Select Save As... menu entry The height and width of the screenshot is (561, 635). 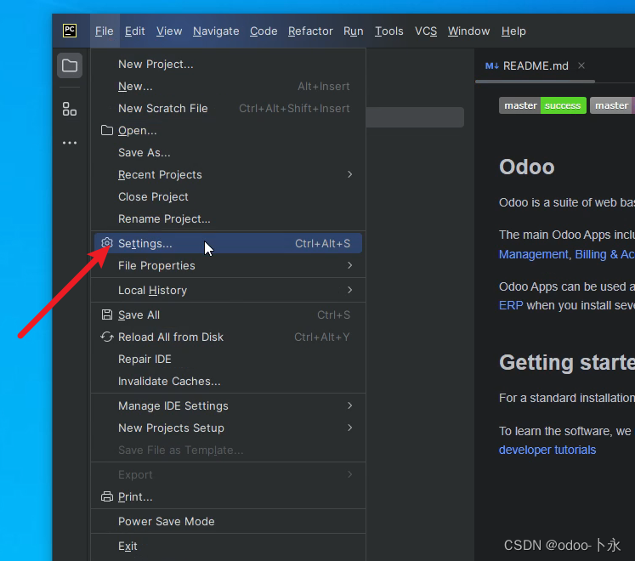pos(228,152)
